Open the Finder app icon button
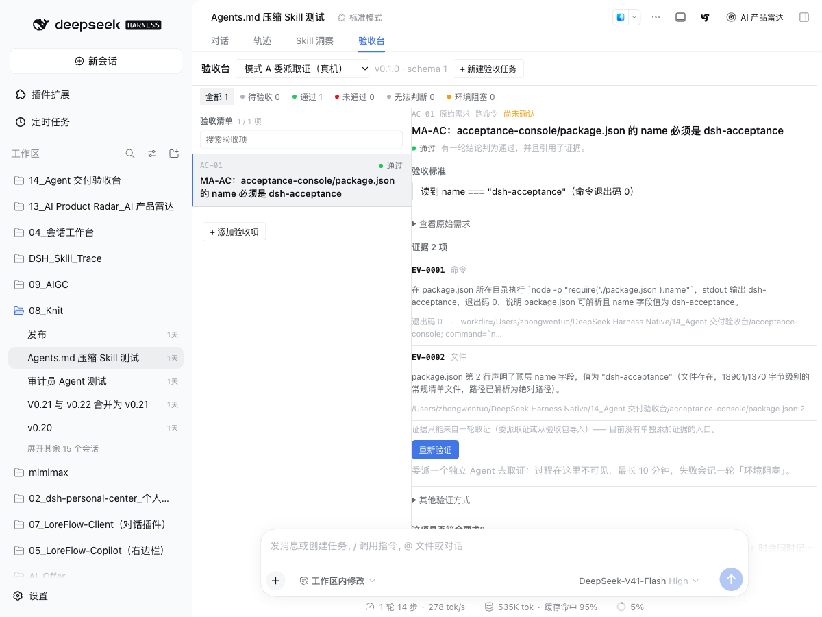The image size is (822, 617). click(x=621, y=17)
